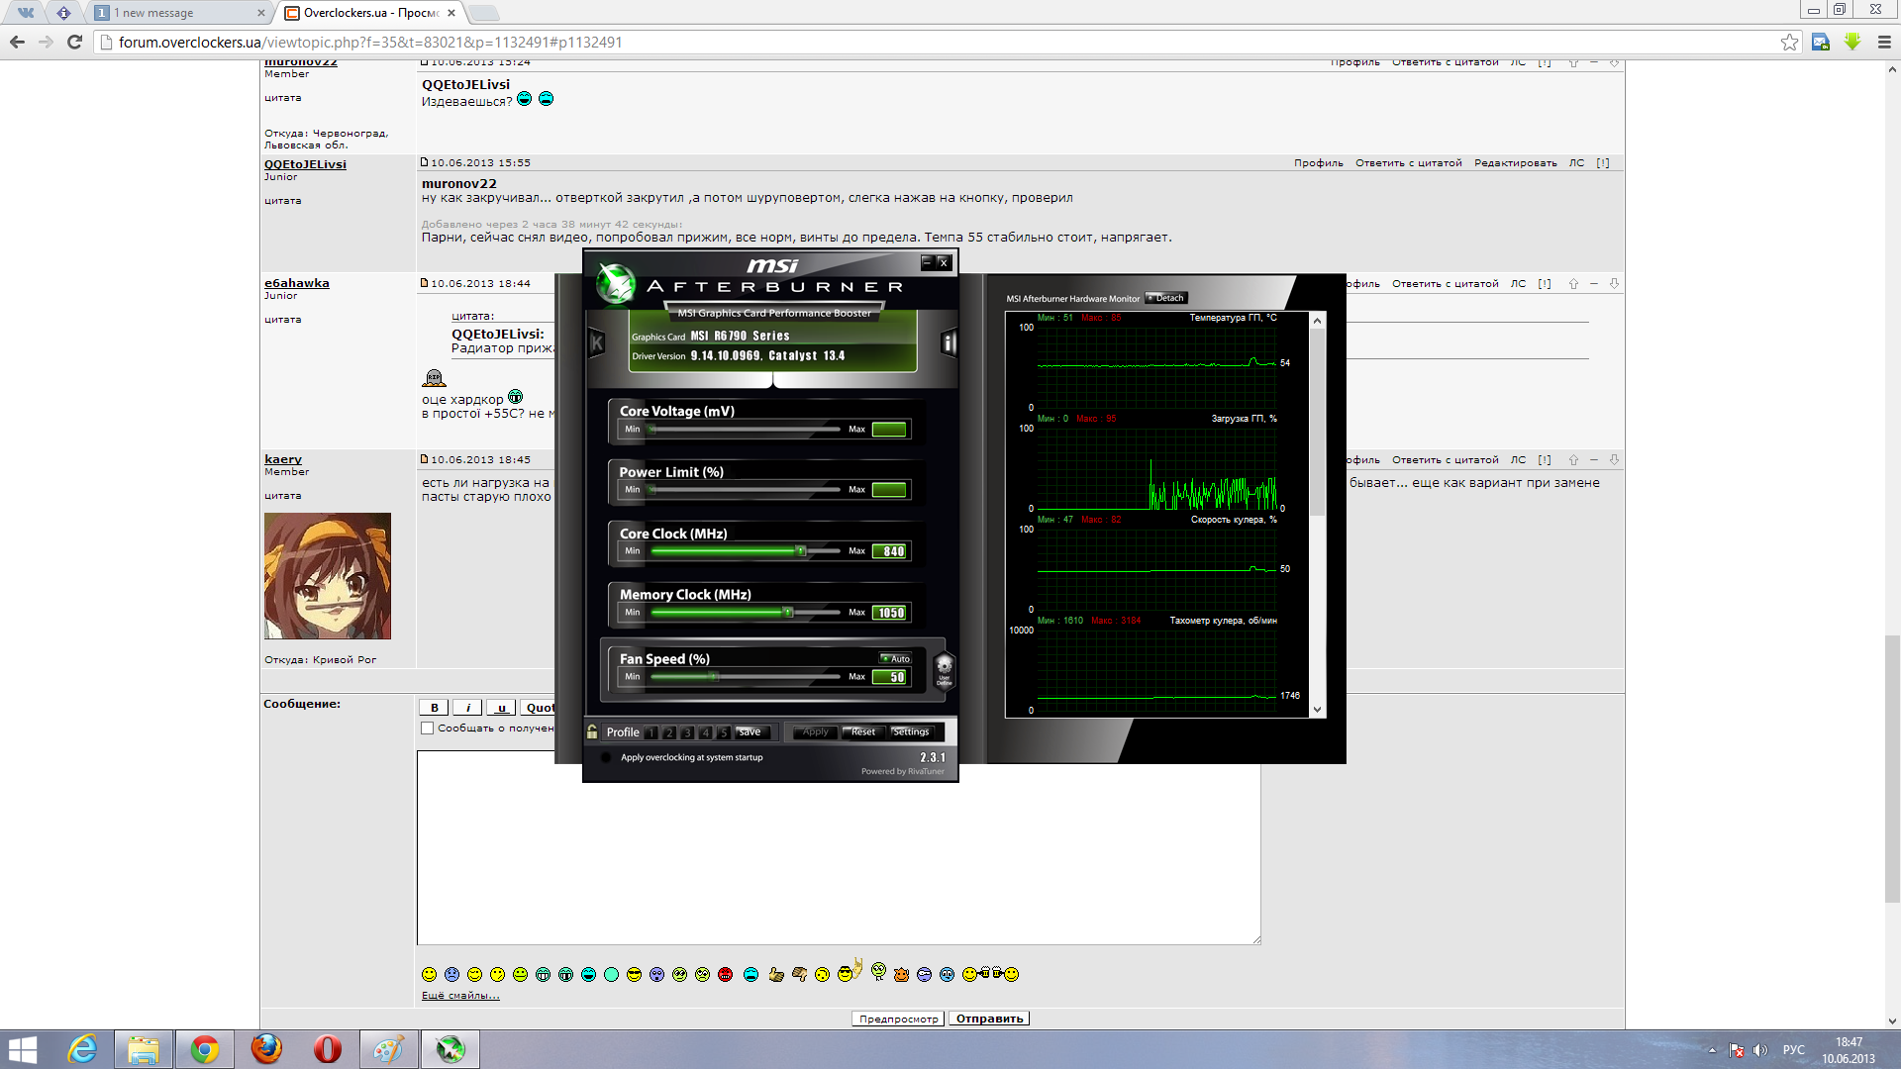Switch to the second pinned tab
The image size is (1901, 1069).
(63, 13)
